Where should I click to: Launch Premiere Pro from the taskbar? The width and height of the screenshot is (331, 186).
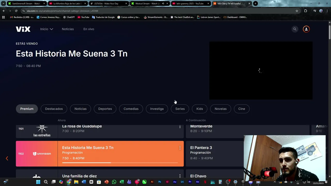coord(190,182)
